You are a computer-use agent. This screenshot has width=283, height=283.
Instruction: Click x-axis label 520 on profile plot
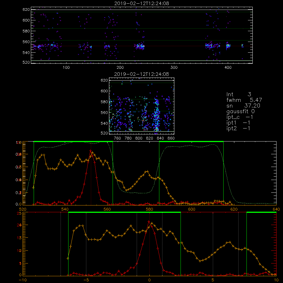[x=23, y=209]
